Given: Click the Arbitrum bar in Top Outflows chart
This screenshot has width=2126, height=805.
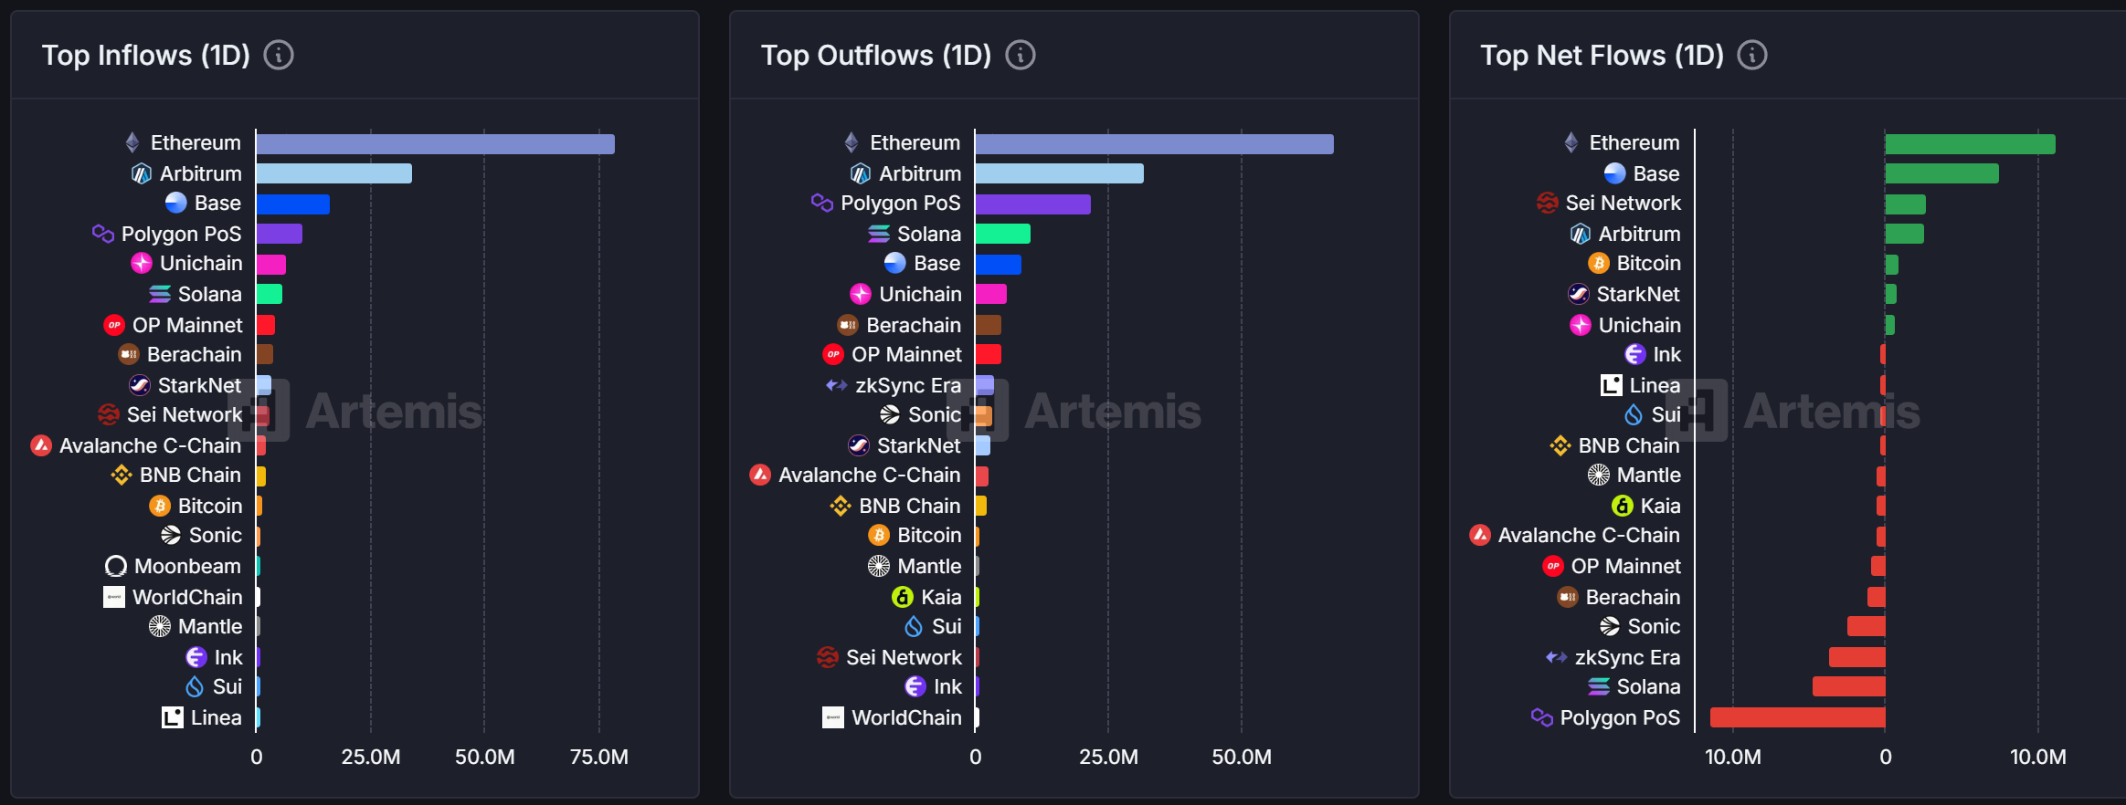Looking at the screenshot, I should 1060,173.
